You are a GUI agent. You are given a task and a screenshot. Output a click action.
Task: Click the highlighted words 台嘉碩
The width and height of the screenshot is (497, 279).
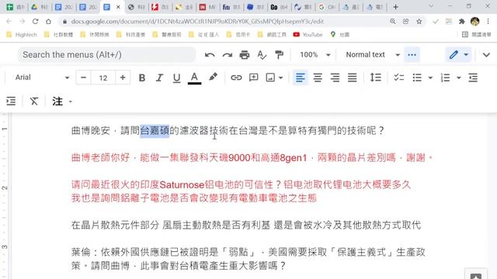coord(155,131)
